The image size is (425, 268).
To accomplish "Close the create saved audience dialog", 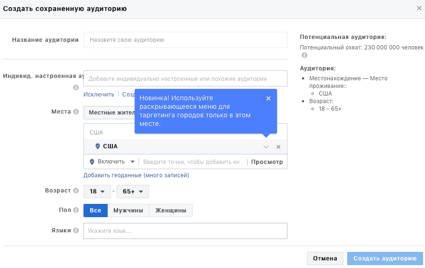I will tap(419, 8).
